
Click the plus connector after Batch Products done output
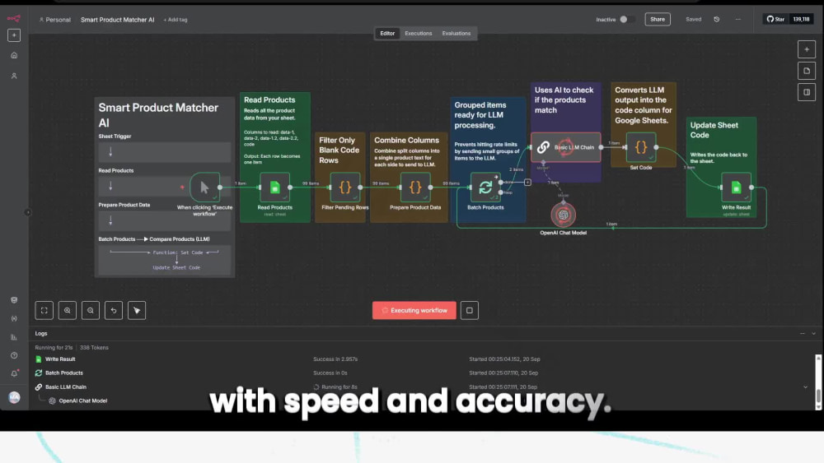[527, 183]
